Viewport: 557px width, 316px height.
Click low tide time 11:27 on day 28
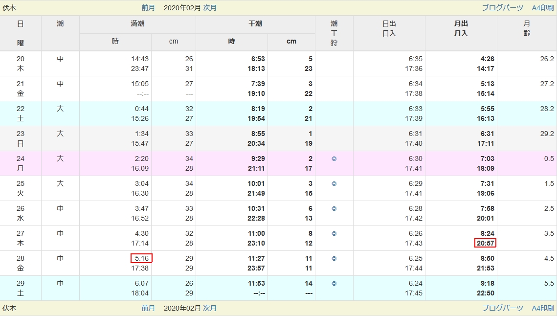tap(256, 258)
